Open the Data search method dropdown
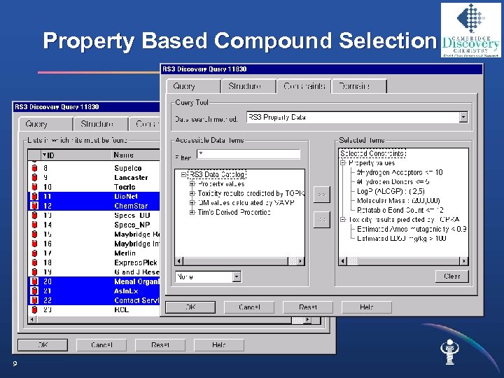 (x=463, y=117)
